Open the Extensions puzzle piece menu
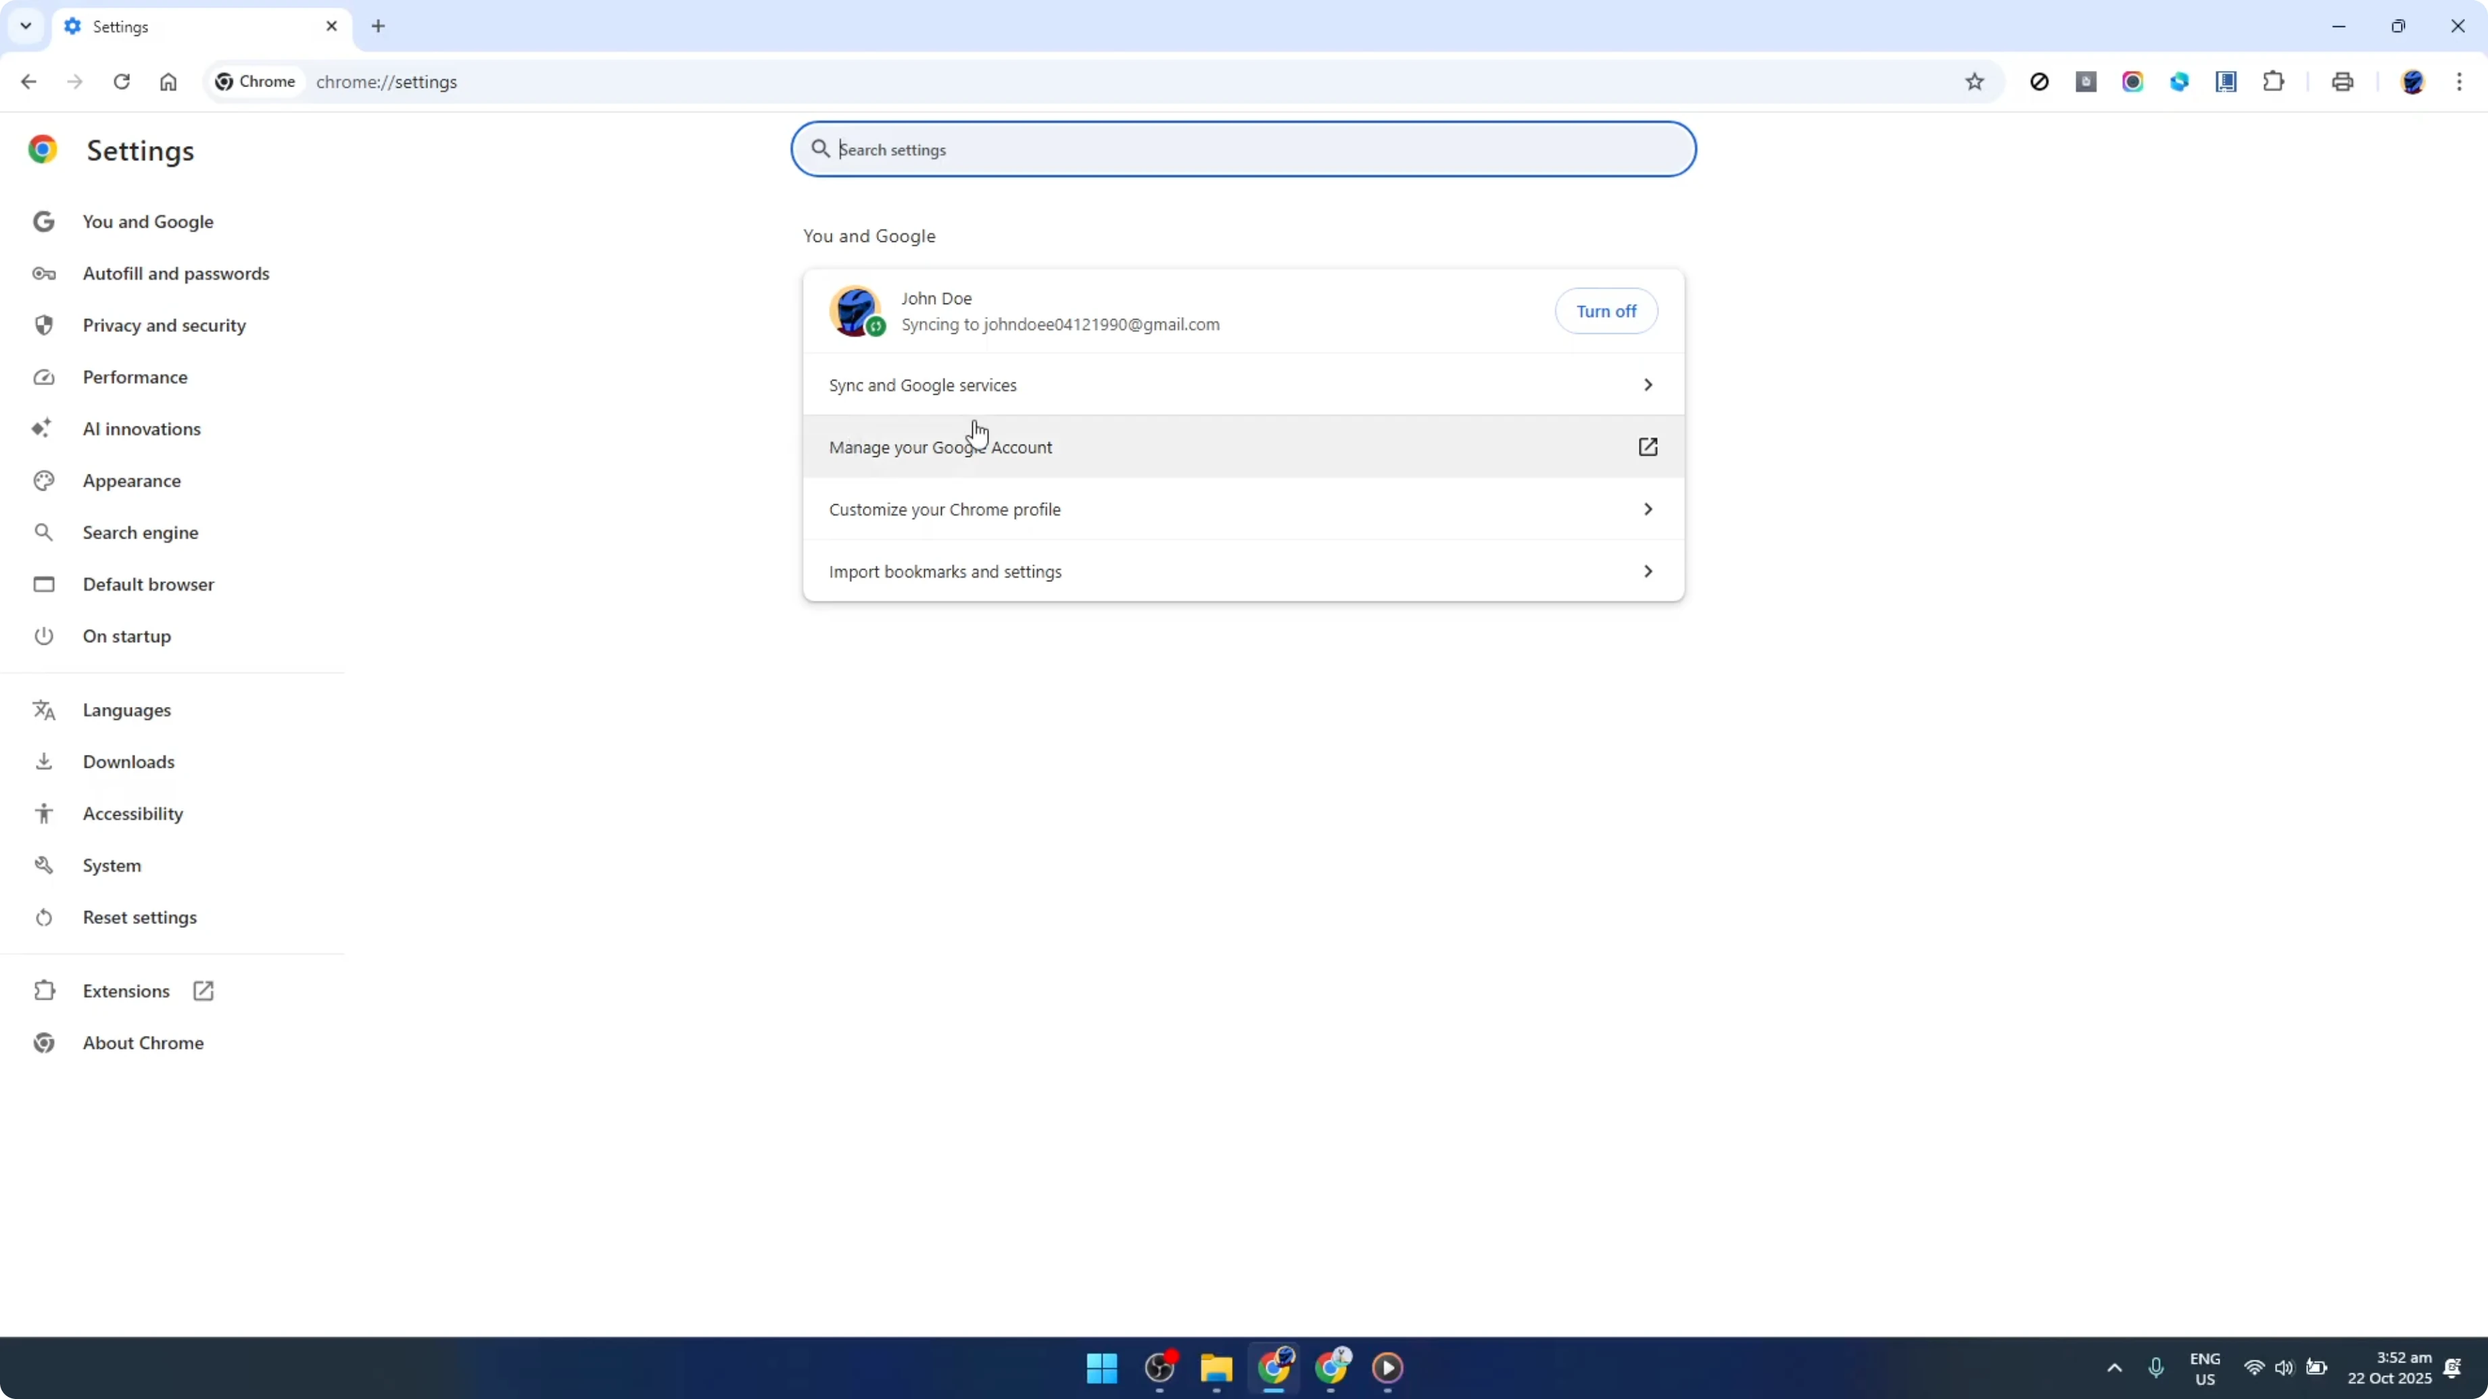2488x1399 pixels. [2274, 81]
